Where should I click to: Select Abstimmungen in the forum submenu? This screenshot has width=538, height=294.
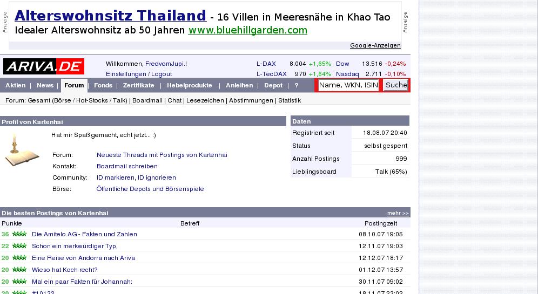pos(251,100)
